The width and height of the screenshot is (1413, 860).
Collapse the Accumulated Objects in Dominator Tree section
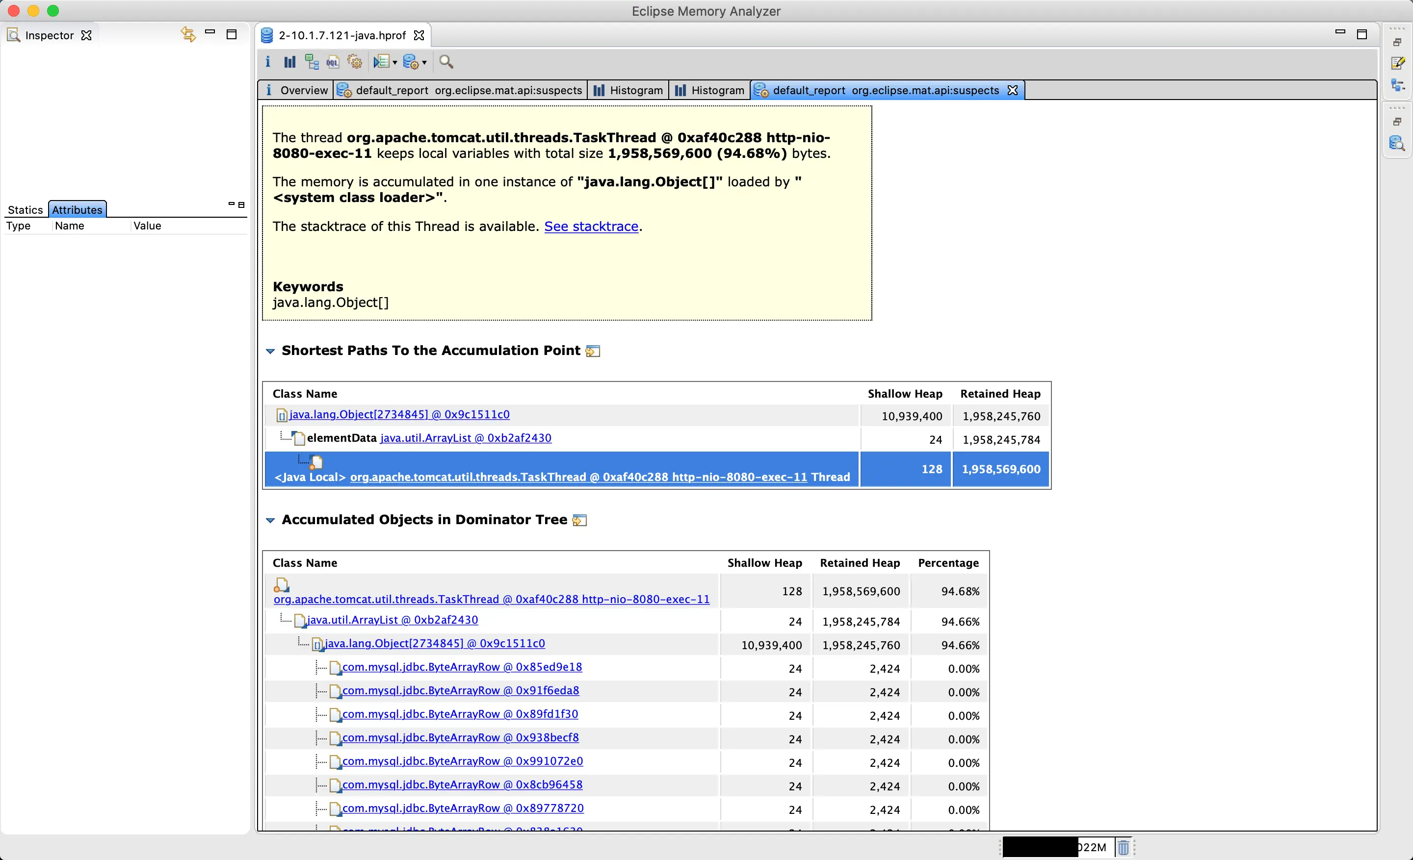pos(270,520)
